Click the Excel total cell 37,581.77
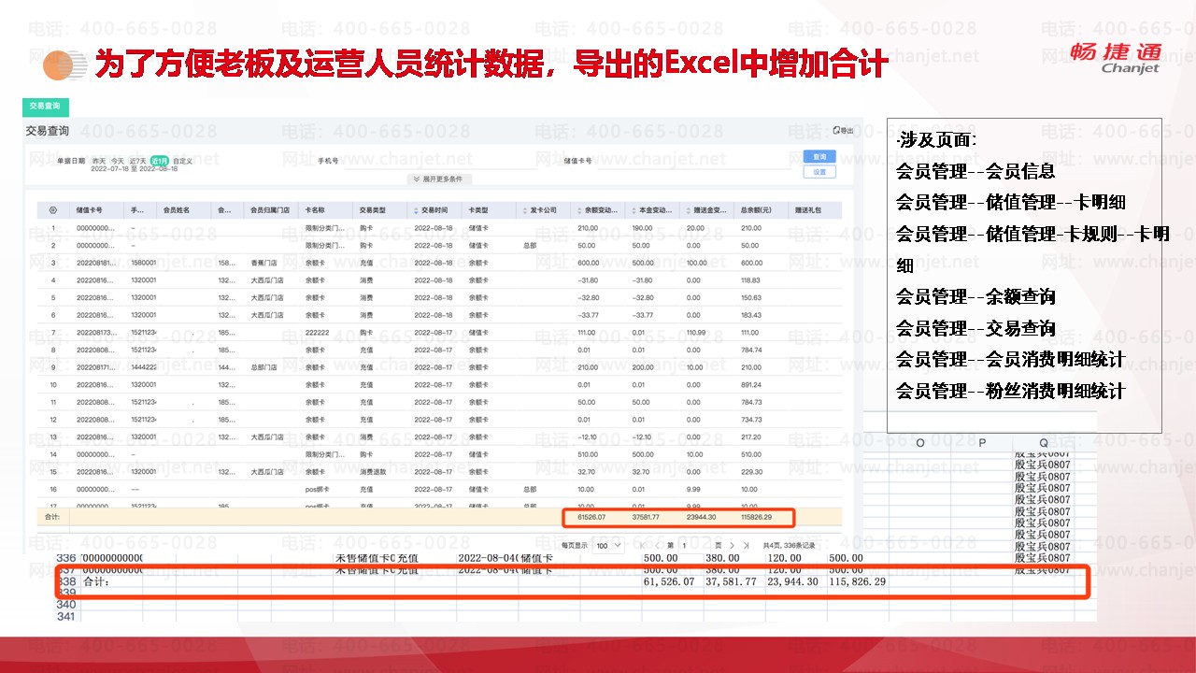This screenshot has height=673, width=1196. pos(731,581)
